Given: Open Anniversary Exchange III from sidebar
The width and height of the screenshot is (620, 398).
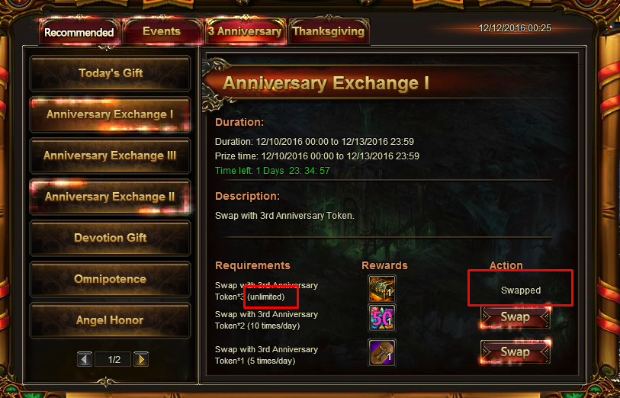Looking at the screenshot, I should click(111, 156).
